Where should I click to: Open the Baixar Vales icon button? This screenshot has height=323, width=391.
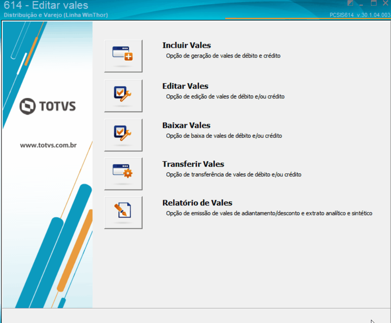pyautogui.click(x=123, y=135)
